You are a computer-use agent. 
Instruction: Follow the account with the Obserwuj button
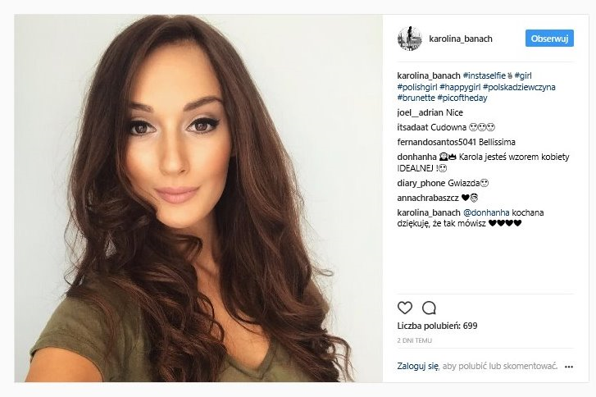click(x=549, y=39)
